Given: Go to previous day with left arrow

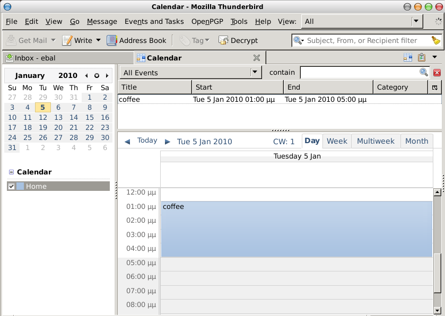Looking at the screenshot, I should tap(127, 142).
